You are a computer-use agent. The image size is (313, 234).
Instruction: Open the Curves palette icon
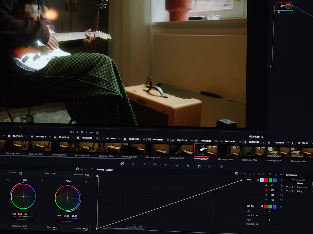tap(123, 164)
